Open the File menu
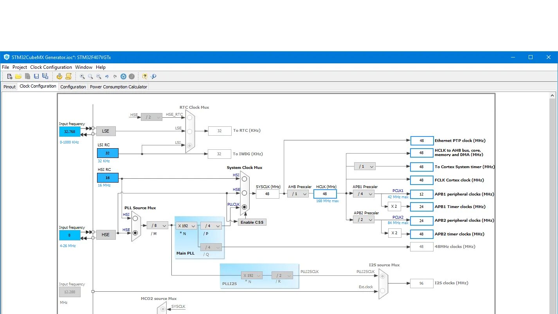558x314 pixels. (5, 67)
